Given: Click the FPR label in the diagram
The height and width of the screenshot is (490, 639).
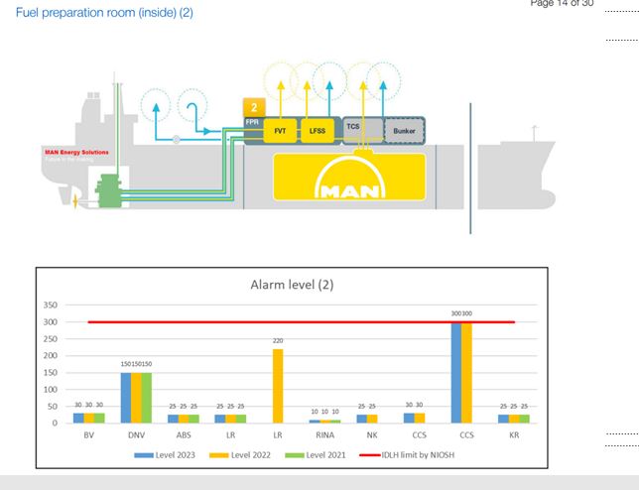Looking at the screenshot, I should pyautogui.click(x=252, y=122).
